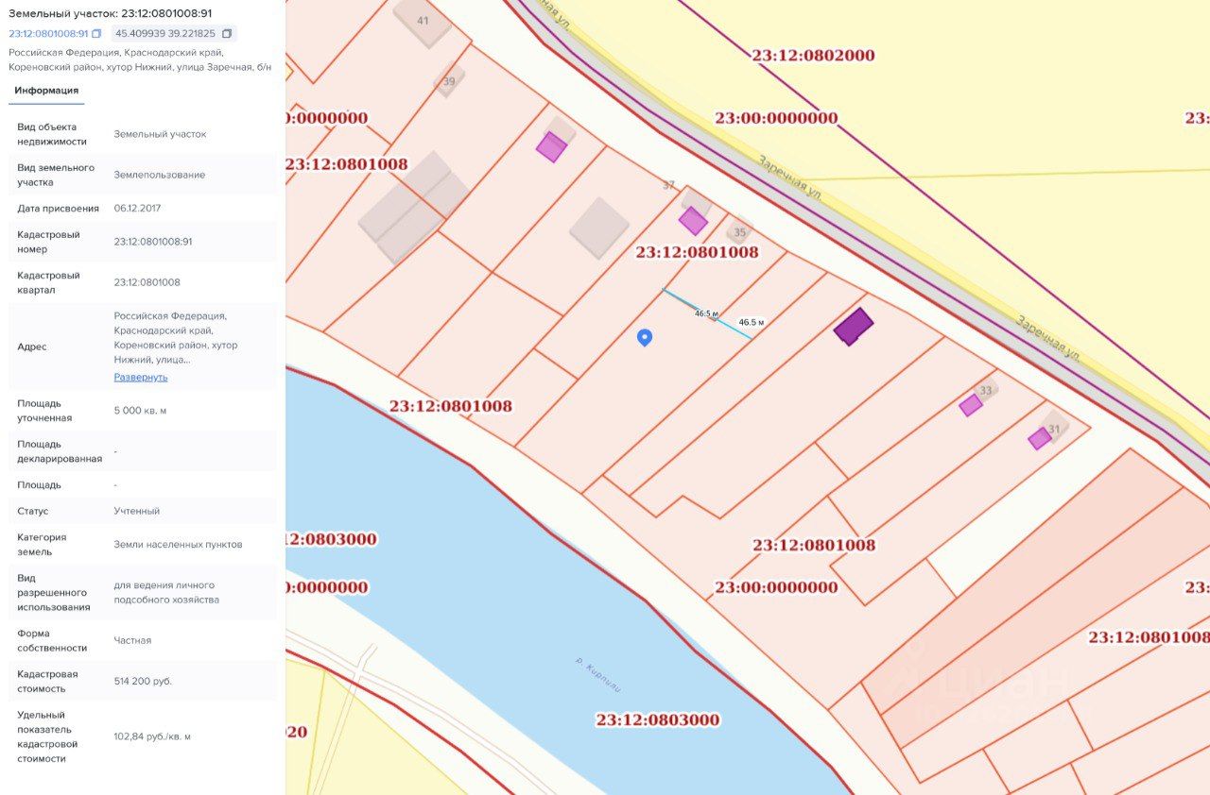Click the river label р. Кирпили

tap(598, 673)
